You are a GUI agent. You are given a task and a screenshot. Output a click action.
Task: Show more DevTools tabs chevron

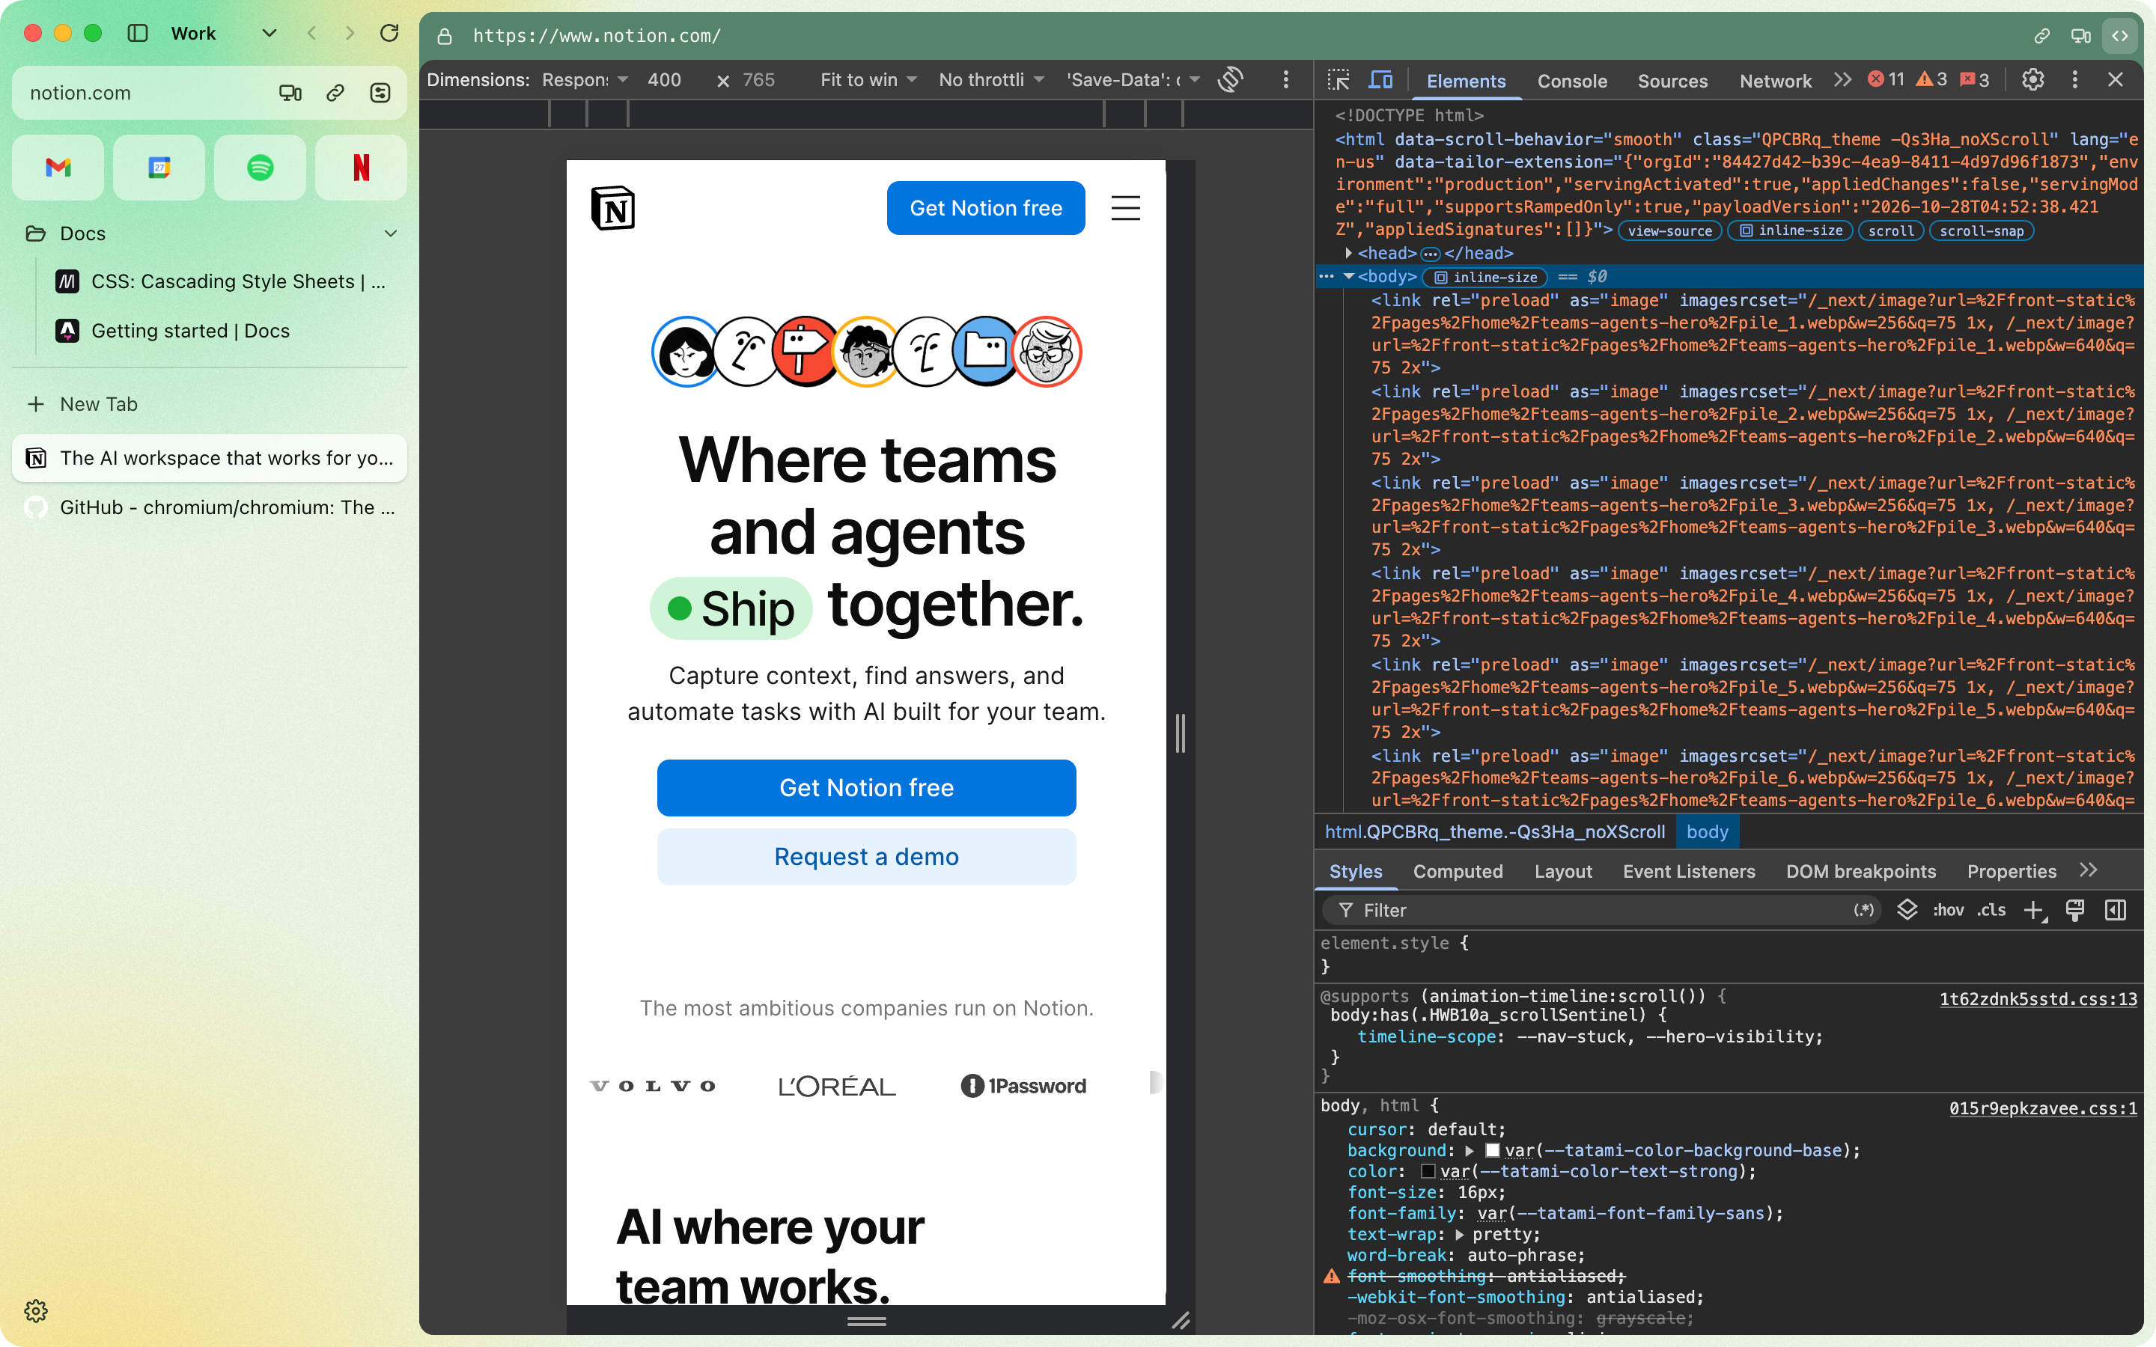(x=1842, y=80)
